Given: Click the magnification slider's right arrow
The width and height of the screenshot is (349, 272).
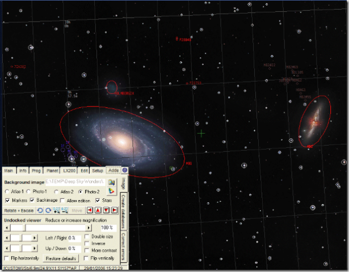Looking at the screenshot, I should click(x=87, y=227).
